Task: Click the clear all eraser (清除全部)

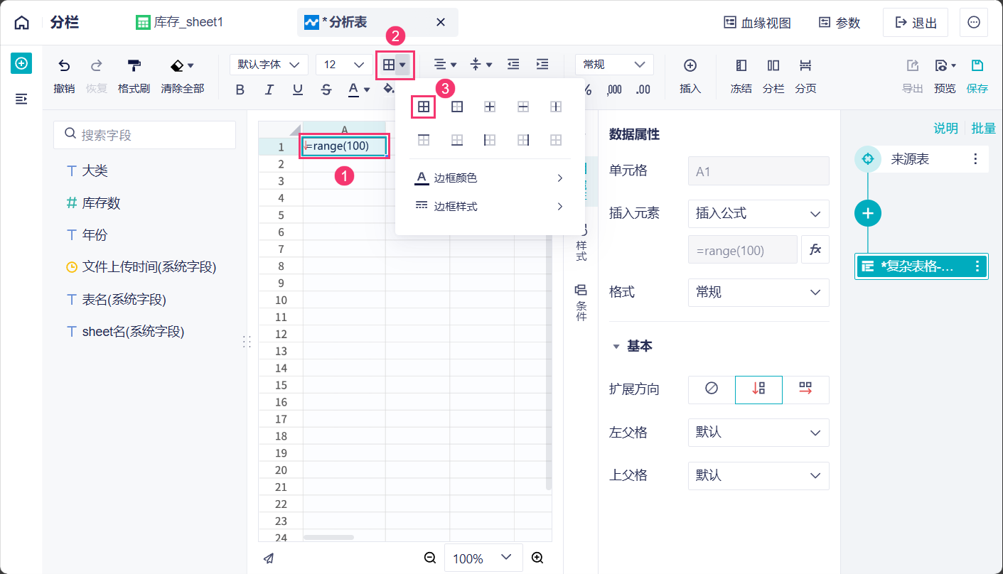Action: (x=183, y=76)
